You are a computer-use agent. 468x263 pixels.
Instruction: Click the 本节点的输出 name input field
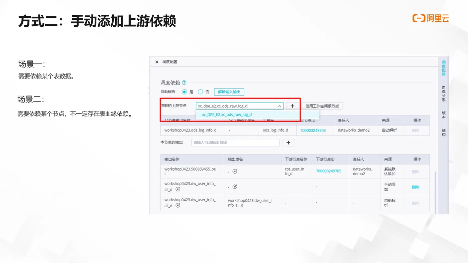pos(235,143)
